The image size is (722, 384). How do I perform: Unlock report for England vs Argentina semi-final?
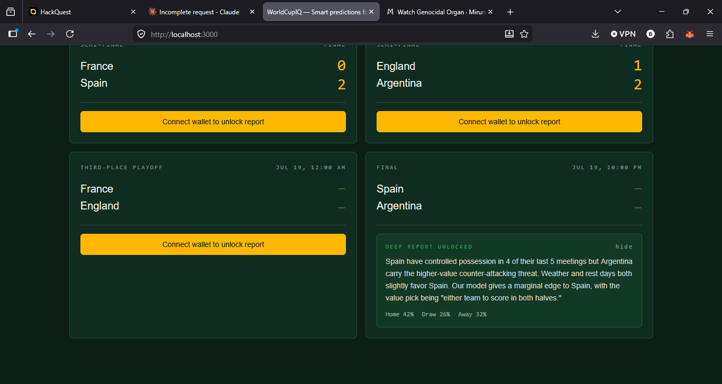point(509,122)
